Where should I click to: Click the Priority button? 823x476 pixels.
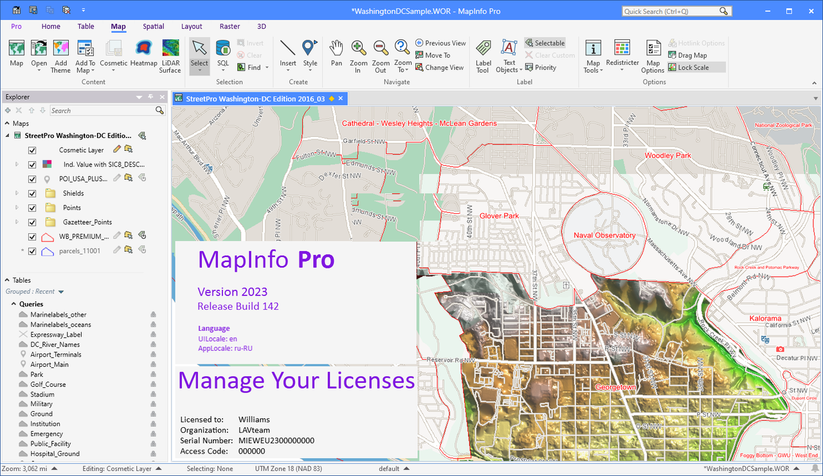[540, 67]
